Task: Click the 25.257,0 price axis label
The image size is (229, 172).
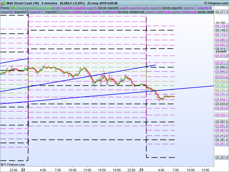Action: (222, 157)
